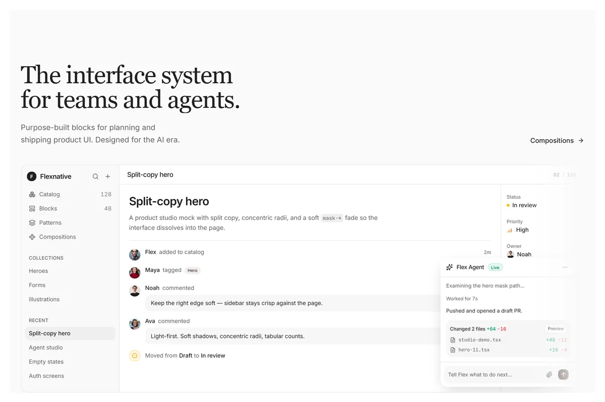Open the Blocks sidebar item
605x402 pixels.
(70, 208)
